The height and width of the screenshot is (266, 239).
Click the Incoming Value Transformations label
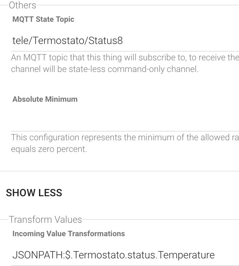[68, 234]
